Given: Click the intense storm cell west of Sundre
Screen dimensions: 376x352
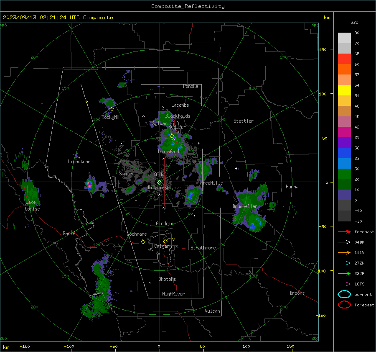Looking at the screenshot, I should point(89,185).
